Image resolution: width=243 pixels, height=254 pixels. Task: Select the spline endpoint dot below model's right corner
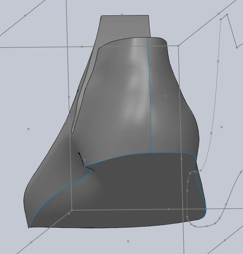(x=187, y=216)
